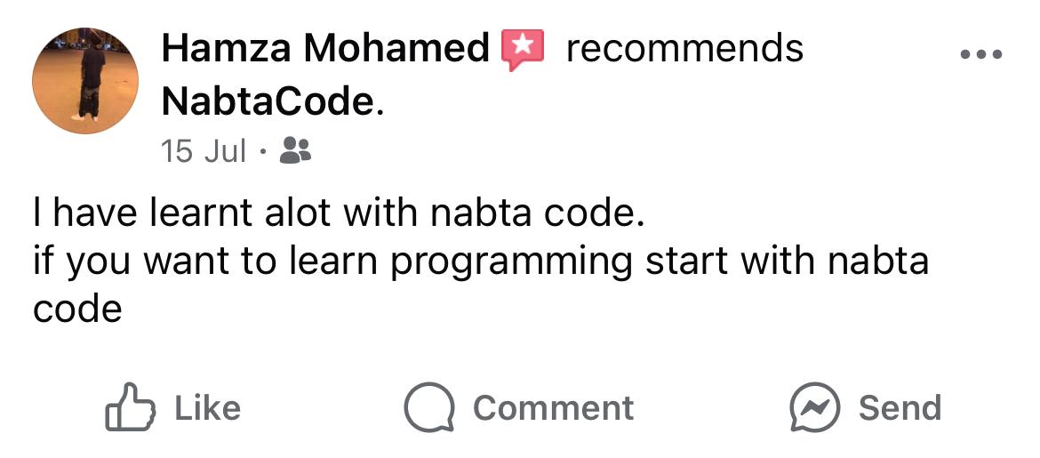The height and width of the screenshot is (458, 1040).
Task: Click the dot separator after the date
Action: tap(263, 151)
